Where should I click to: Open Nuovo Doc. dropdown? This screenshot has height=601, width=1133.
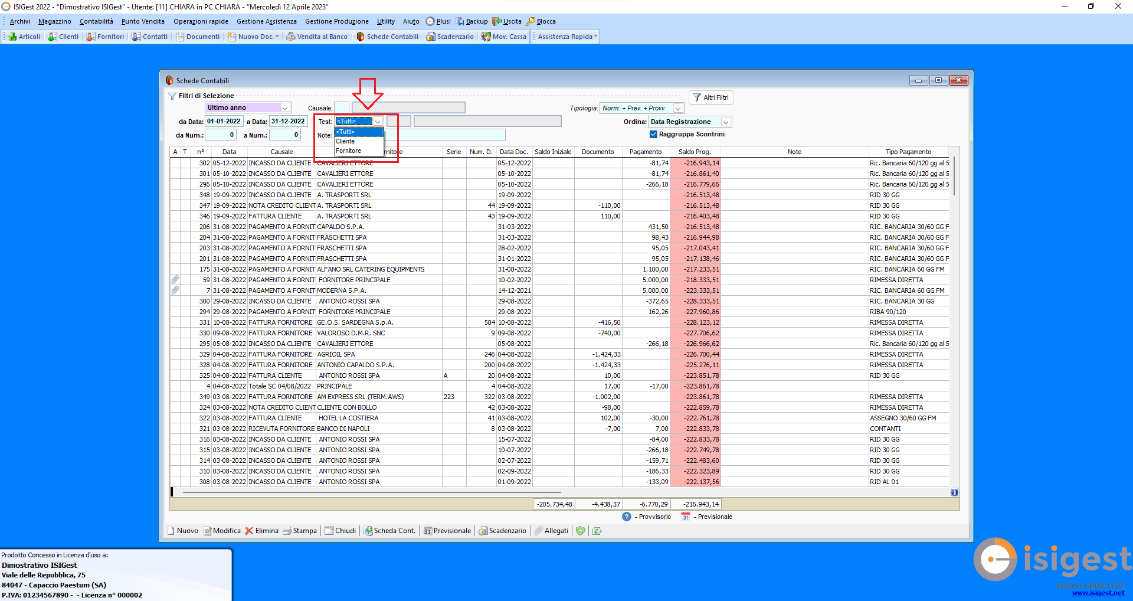click(x=254, y=37)
